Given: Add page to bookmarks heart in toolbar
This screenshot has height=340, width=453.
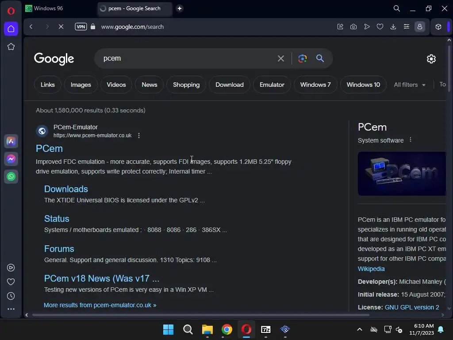Looking at the screenshot, I should pyautogui.click(x=380, y=27).
